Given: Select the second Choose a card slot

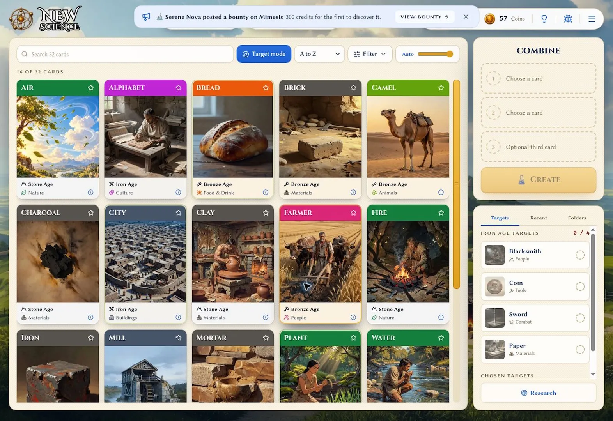Looking at the screenshot, I should [539, 113].
